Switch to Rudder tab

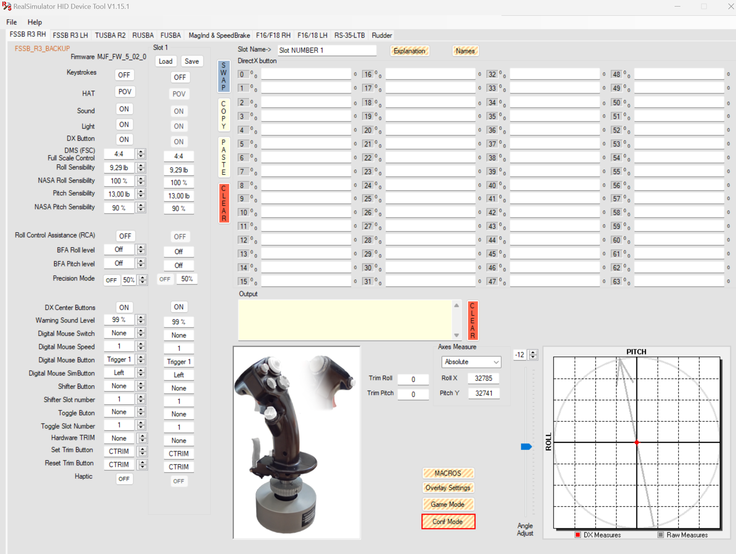[382, 35]
